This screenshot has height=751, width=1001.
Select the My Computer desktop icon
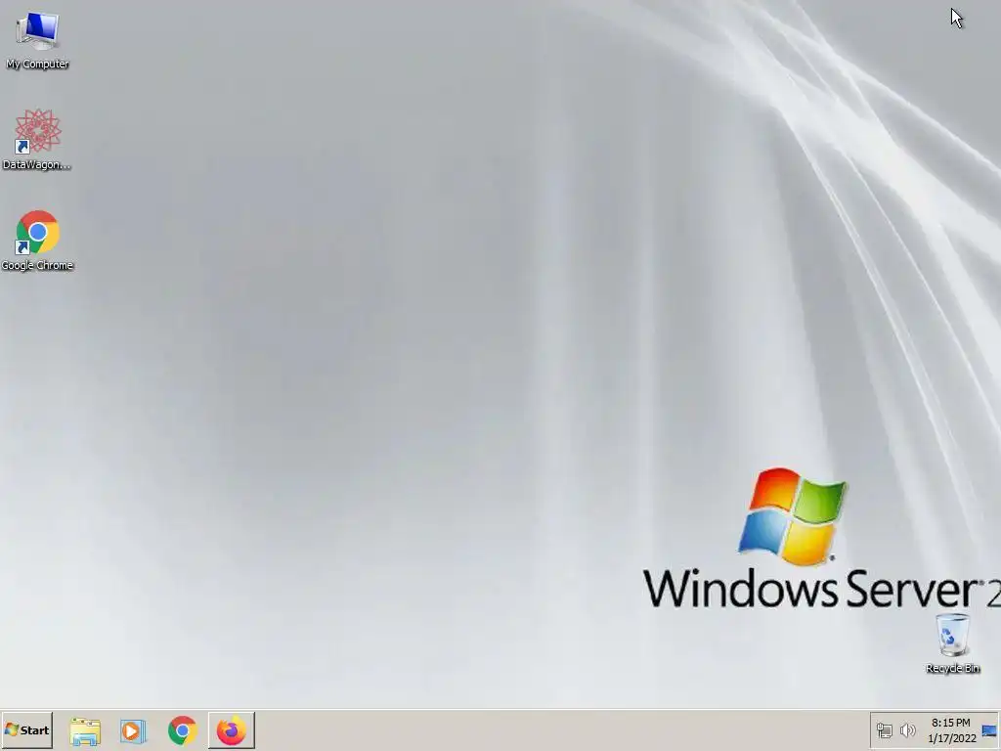37,39
